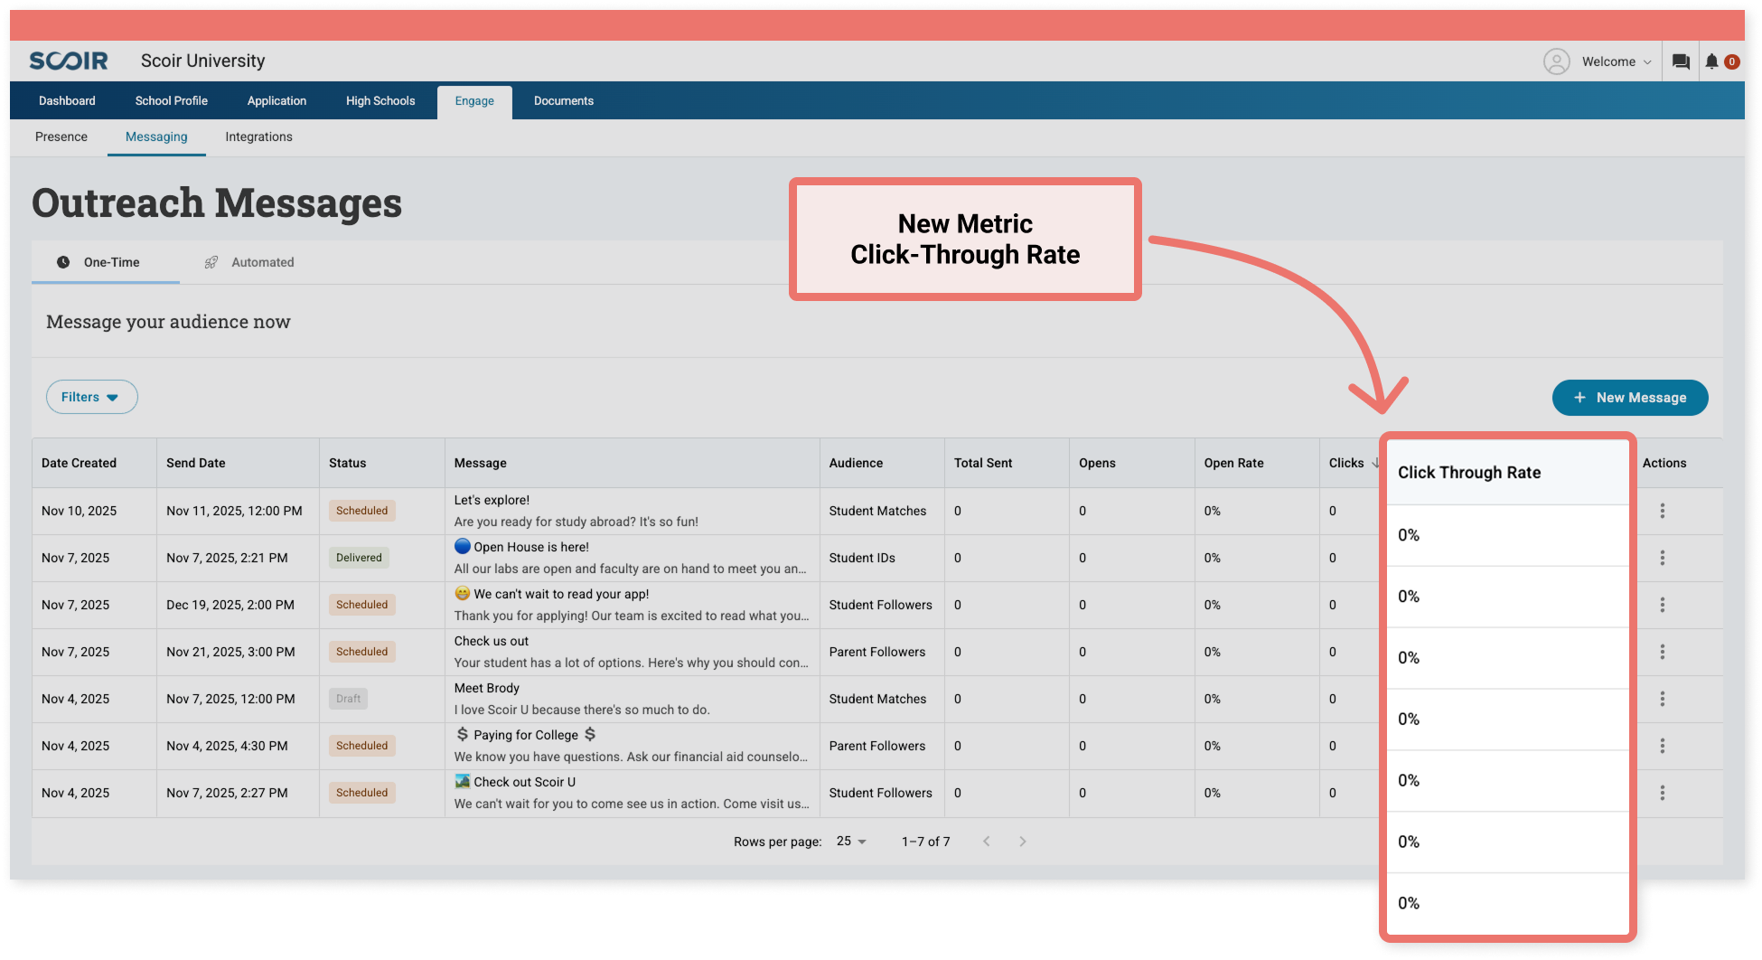Click the next page chevron in pagination

[1022, 841]
